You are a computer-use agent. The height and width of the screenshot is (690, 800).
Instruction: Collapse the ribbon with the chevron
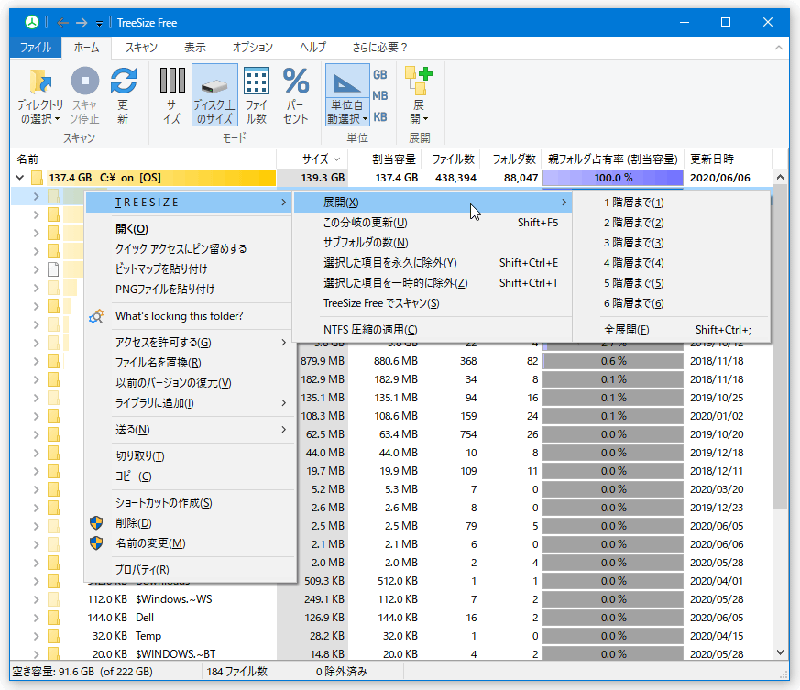[x=779, y=48]
